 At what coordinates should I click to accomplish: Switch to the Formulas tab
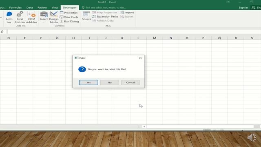(15, 8)
